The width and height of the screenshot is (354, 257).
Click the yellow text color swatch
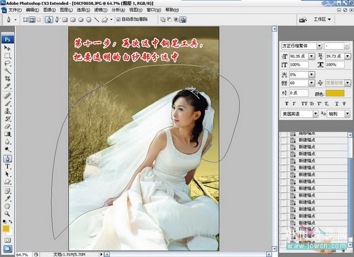point(337,93)
